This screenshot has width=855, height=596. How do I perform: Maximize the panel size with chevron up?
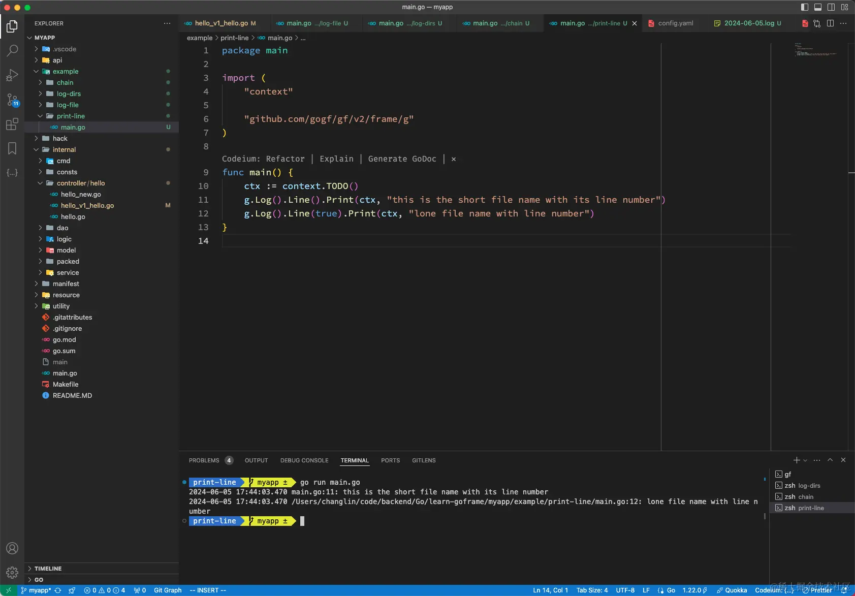point(830,460)
